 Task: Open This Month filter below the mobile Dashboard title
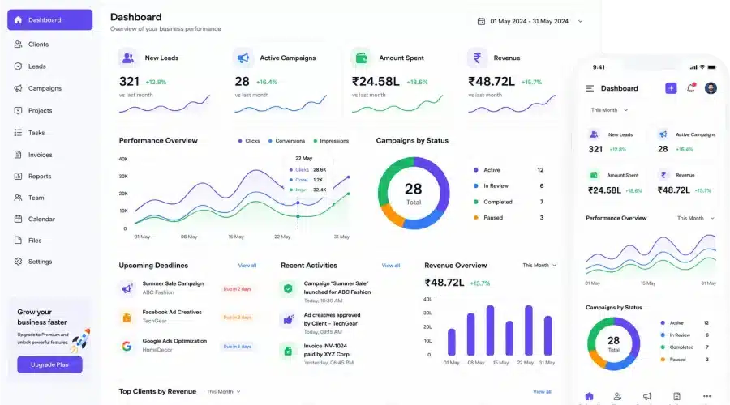coord(609,110)
